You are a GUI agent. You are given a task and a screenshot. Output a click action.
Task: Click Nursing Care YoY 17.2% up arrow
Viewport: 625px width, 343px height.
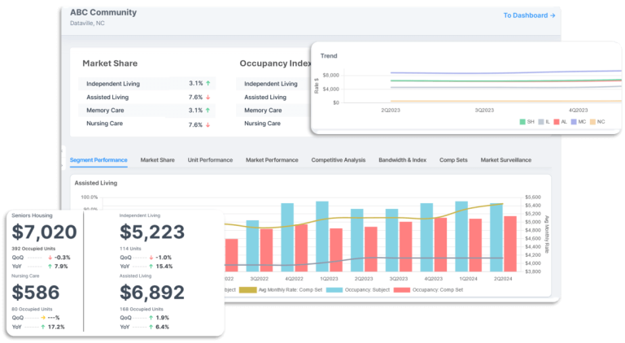43,327
